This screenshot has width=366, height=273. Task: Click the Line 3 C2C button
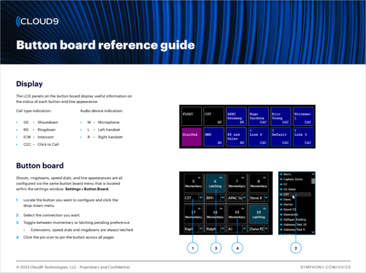[303, 137]
